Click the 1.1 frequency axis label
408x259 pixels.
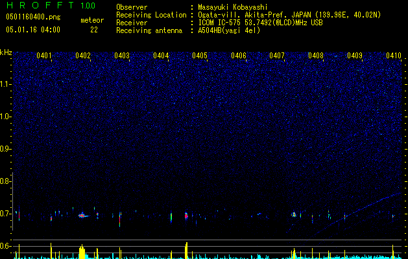(6, 84)
